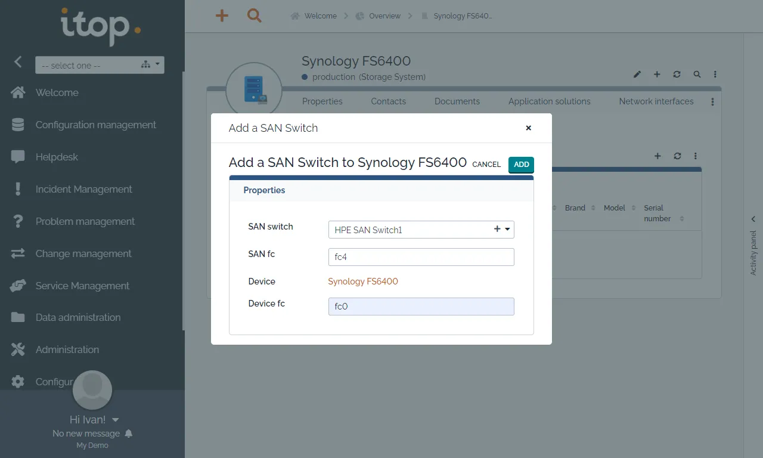Click the Storage System server icon
Image resolution: width=763 pixels, height=458 pixels.
pos(254,90)
